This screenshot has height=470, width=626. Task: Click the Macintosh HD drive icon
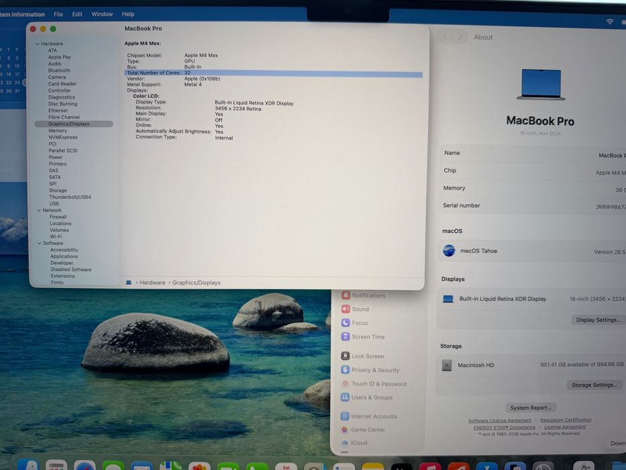point(447,365)
